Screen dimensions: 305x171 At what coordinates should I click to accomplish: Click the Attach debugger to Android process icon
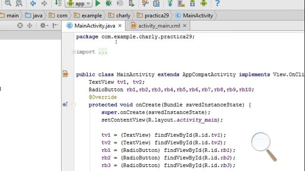132,3
